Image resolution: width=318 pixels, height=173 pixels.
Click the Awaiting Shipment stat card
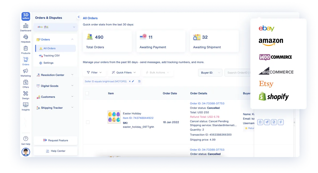point(214,41)
